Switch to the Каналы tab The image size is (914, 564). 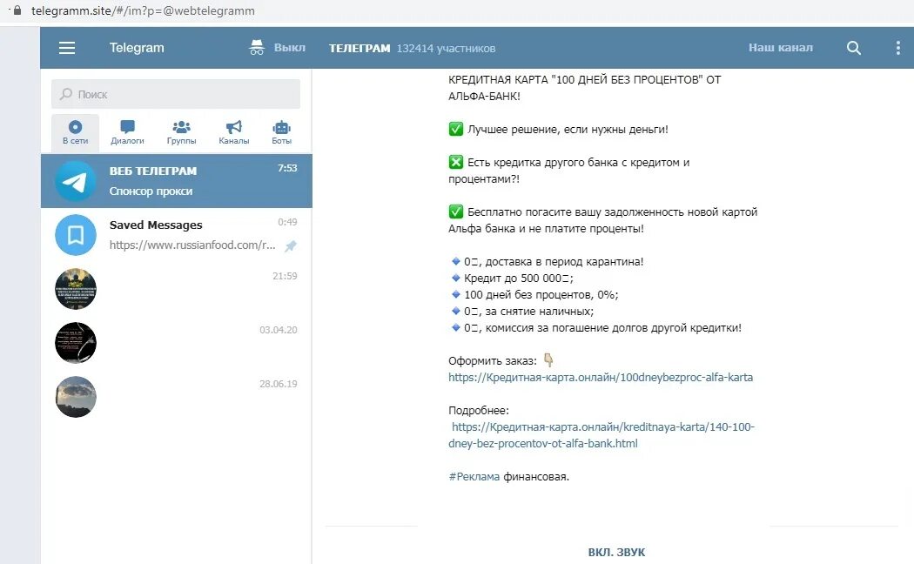pyautogui.click(x=234, y=132)
